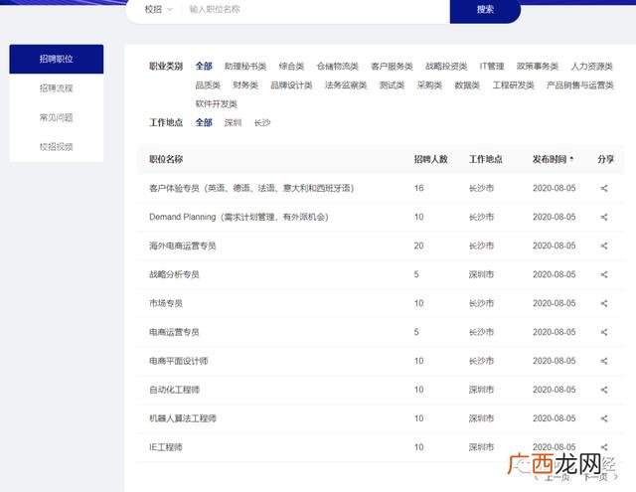Viewport: 636px width, 492px height.
Task: Open the 自动化工程师 job posting
Action: (x=174, y=390)
